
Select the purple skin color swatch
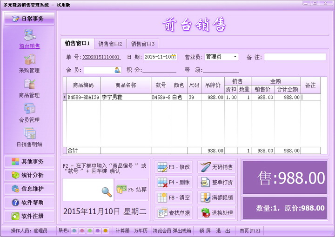point(98,230)
